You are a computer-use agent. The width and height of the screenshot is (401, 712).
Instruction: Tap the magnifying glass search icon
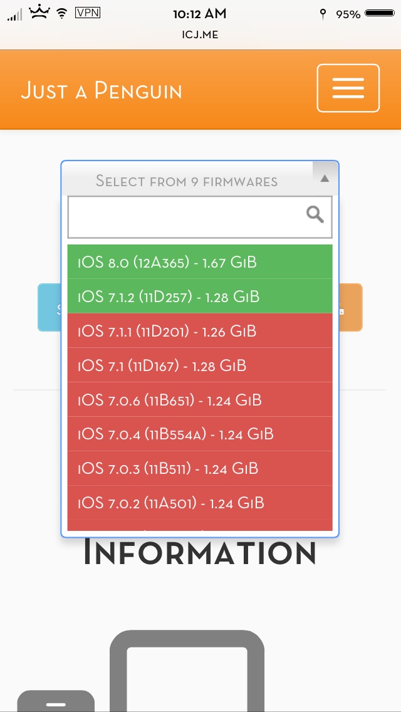(x=315, y=214)
